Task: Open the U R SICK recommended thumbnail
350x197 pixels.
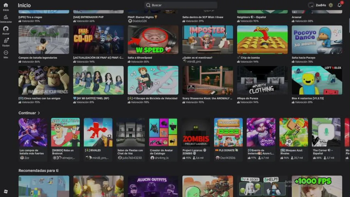Action: (262, 186)
